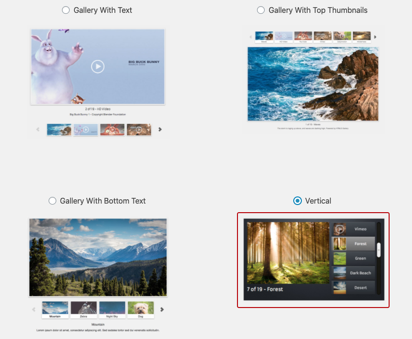Select the Forest item in the vertical list
412x339 pixels.
point(353,244)
